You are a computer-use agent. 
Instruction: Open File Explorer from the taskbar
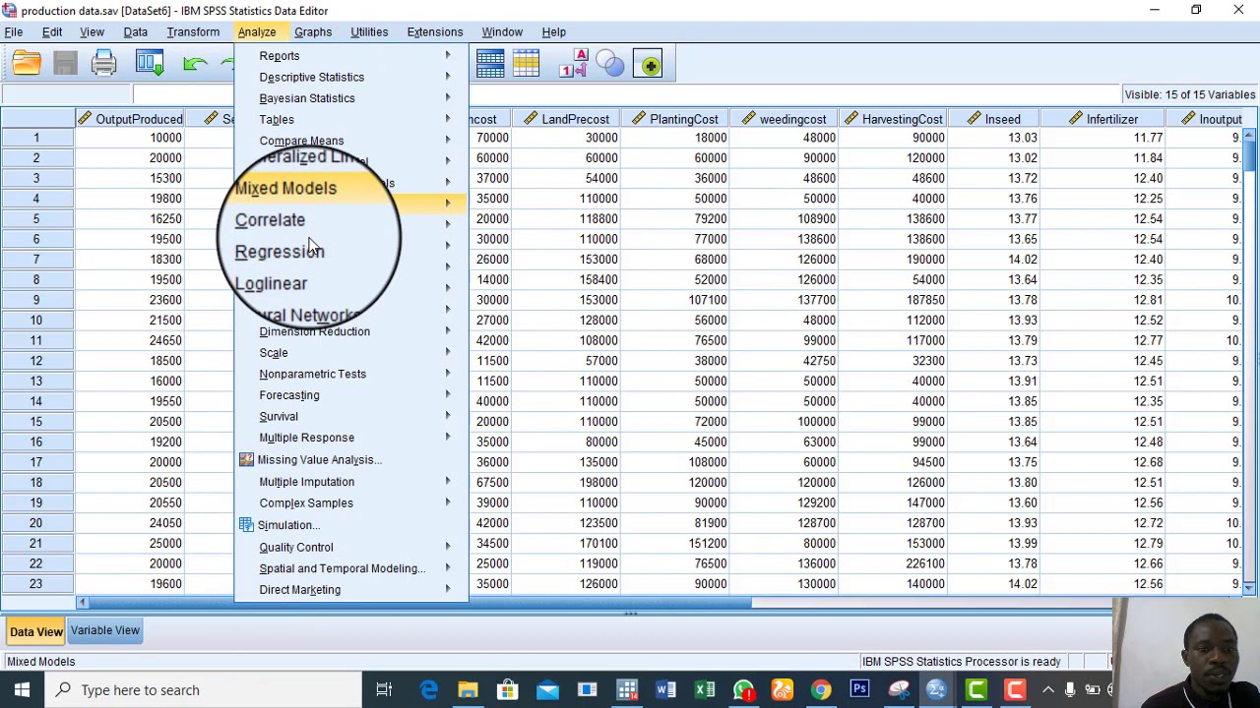[x=468, y=689]
